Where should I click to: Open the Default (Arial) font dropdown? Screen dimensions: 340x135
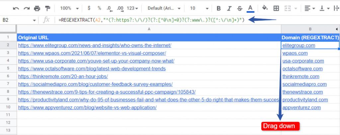(x=164, y=8)
